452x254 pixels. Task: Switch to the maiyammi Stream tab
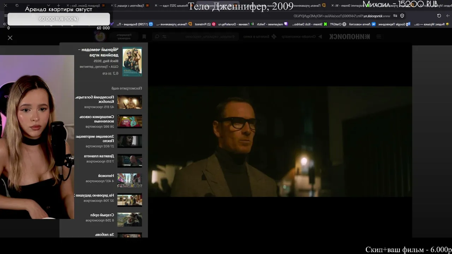(x=350, y=6)
